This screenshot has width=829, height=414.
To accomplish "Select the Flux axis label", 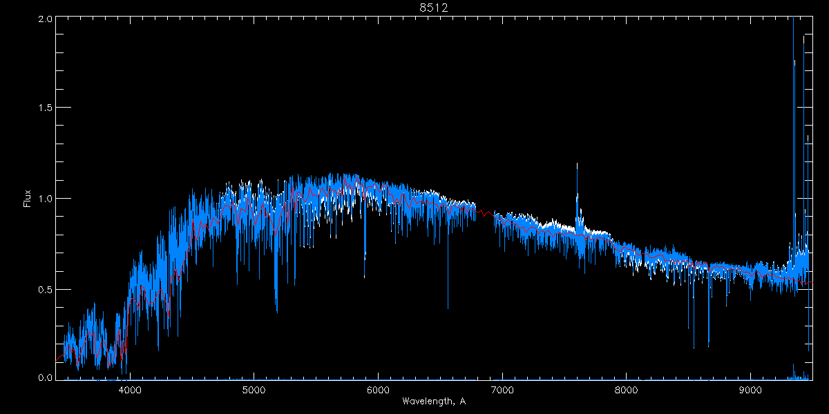I will [x=28, y=199].
